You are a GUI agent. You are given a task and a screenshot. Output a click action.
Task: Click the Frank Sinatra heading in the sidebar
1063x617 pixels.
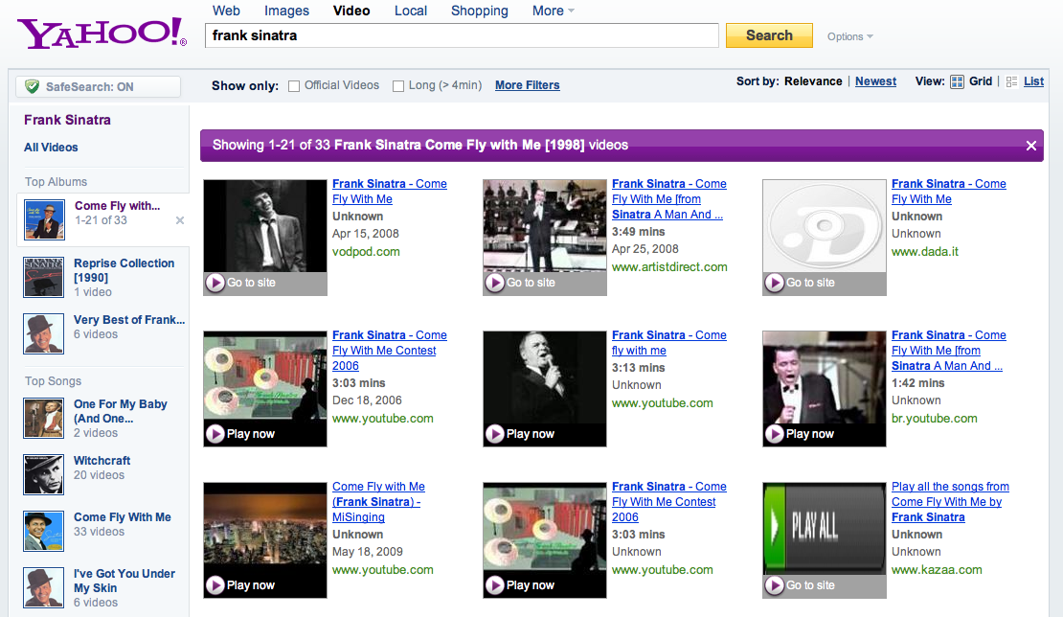[x=67, y=120]
